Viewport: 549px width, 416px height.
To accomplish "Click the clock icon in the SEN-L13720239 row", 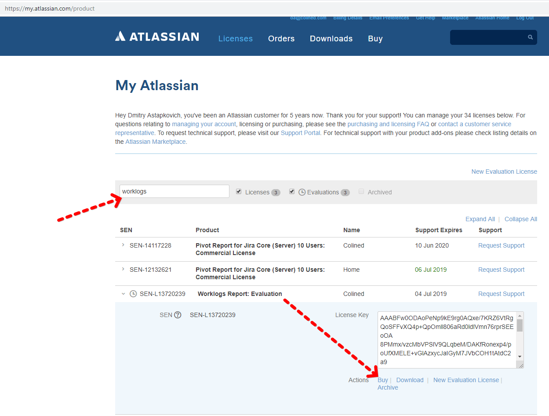I will [133, 294].
